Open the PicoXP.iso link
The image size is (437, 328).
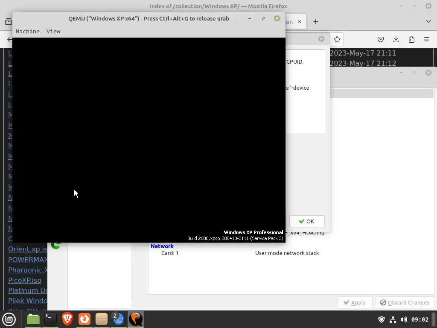click(x=24, y=280)
